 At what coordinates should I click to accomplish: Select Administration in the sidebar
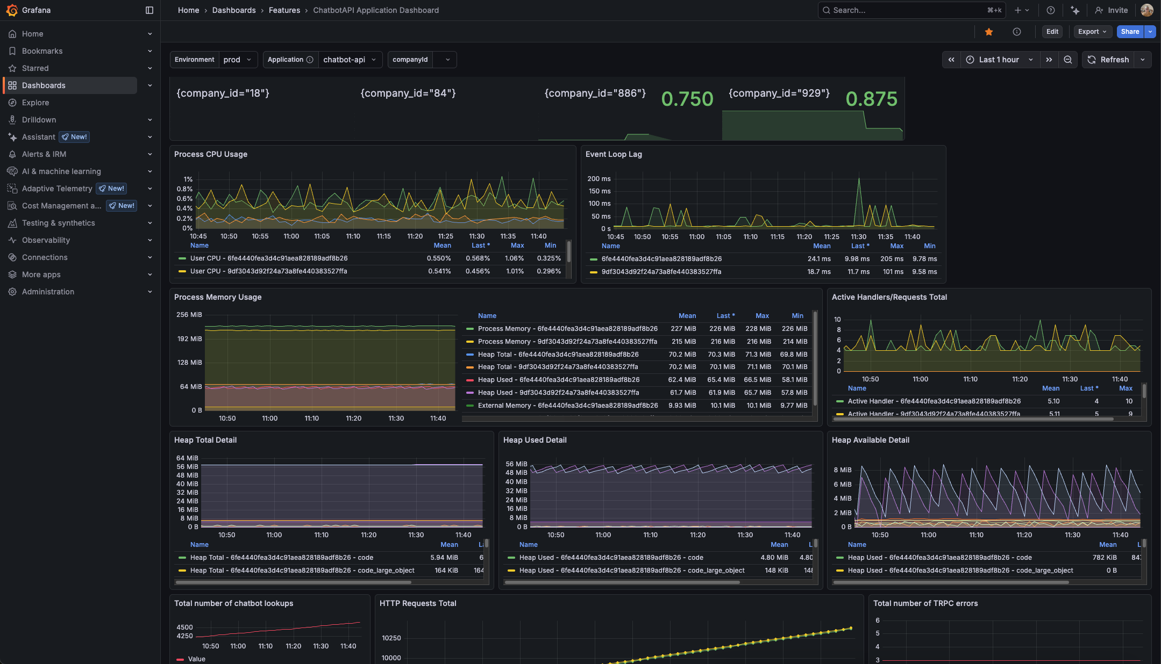pyautogui.click(x=47, y=292)
